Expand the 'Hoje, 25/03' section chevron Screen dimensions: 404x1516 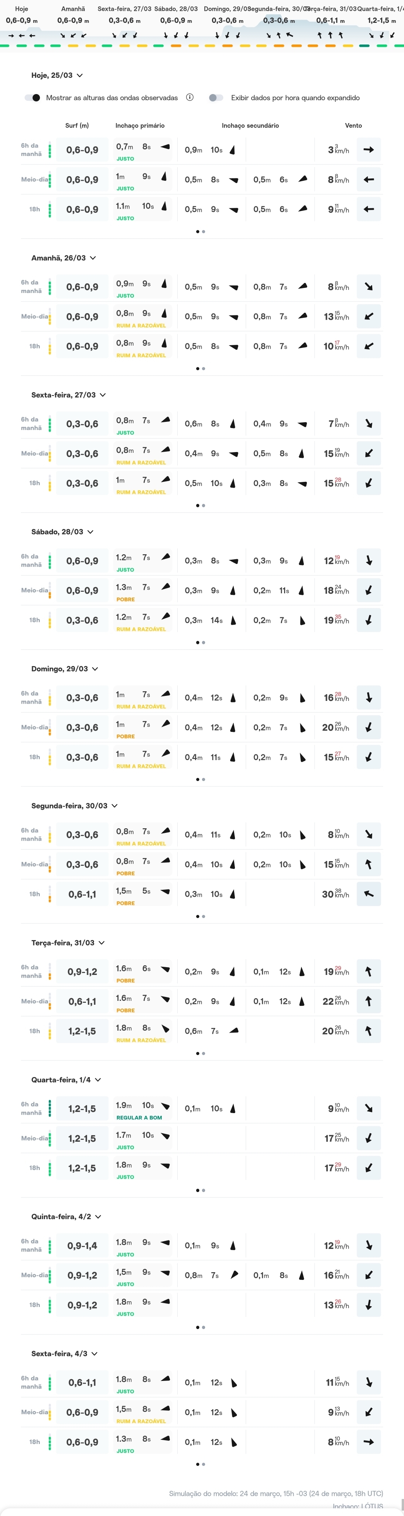click(x=80, y=75)
